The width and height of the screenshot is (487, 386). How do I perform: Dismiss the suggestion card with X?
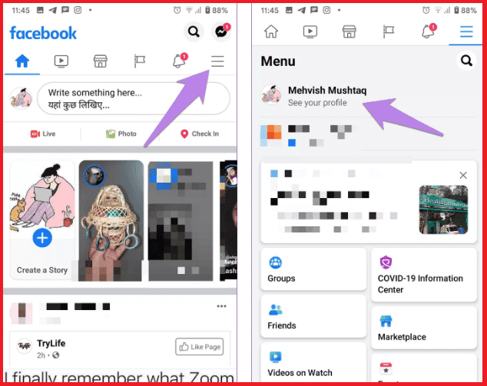[463, 175]
